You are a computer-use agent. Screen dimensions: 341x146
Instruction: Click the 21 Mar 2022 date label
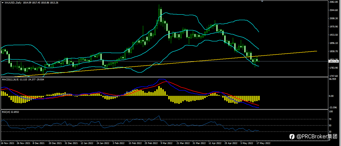[x=183, y=144]
